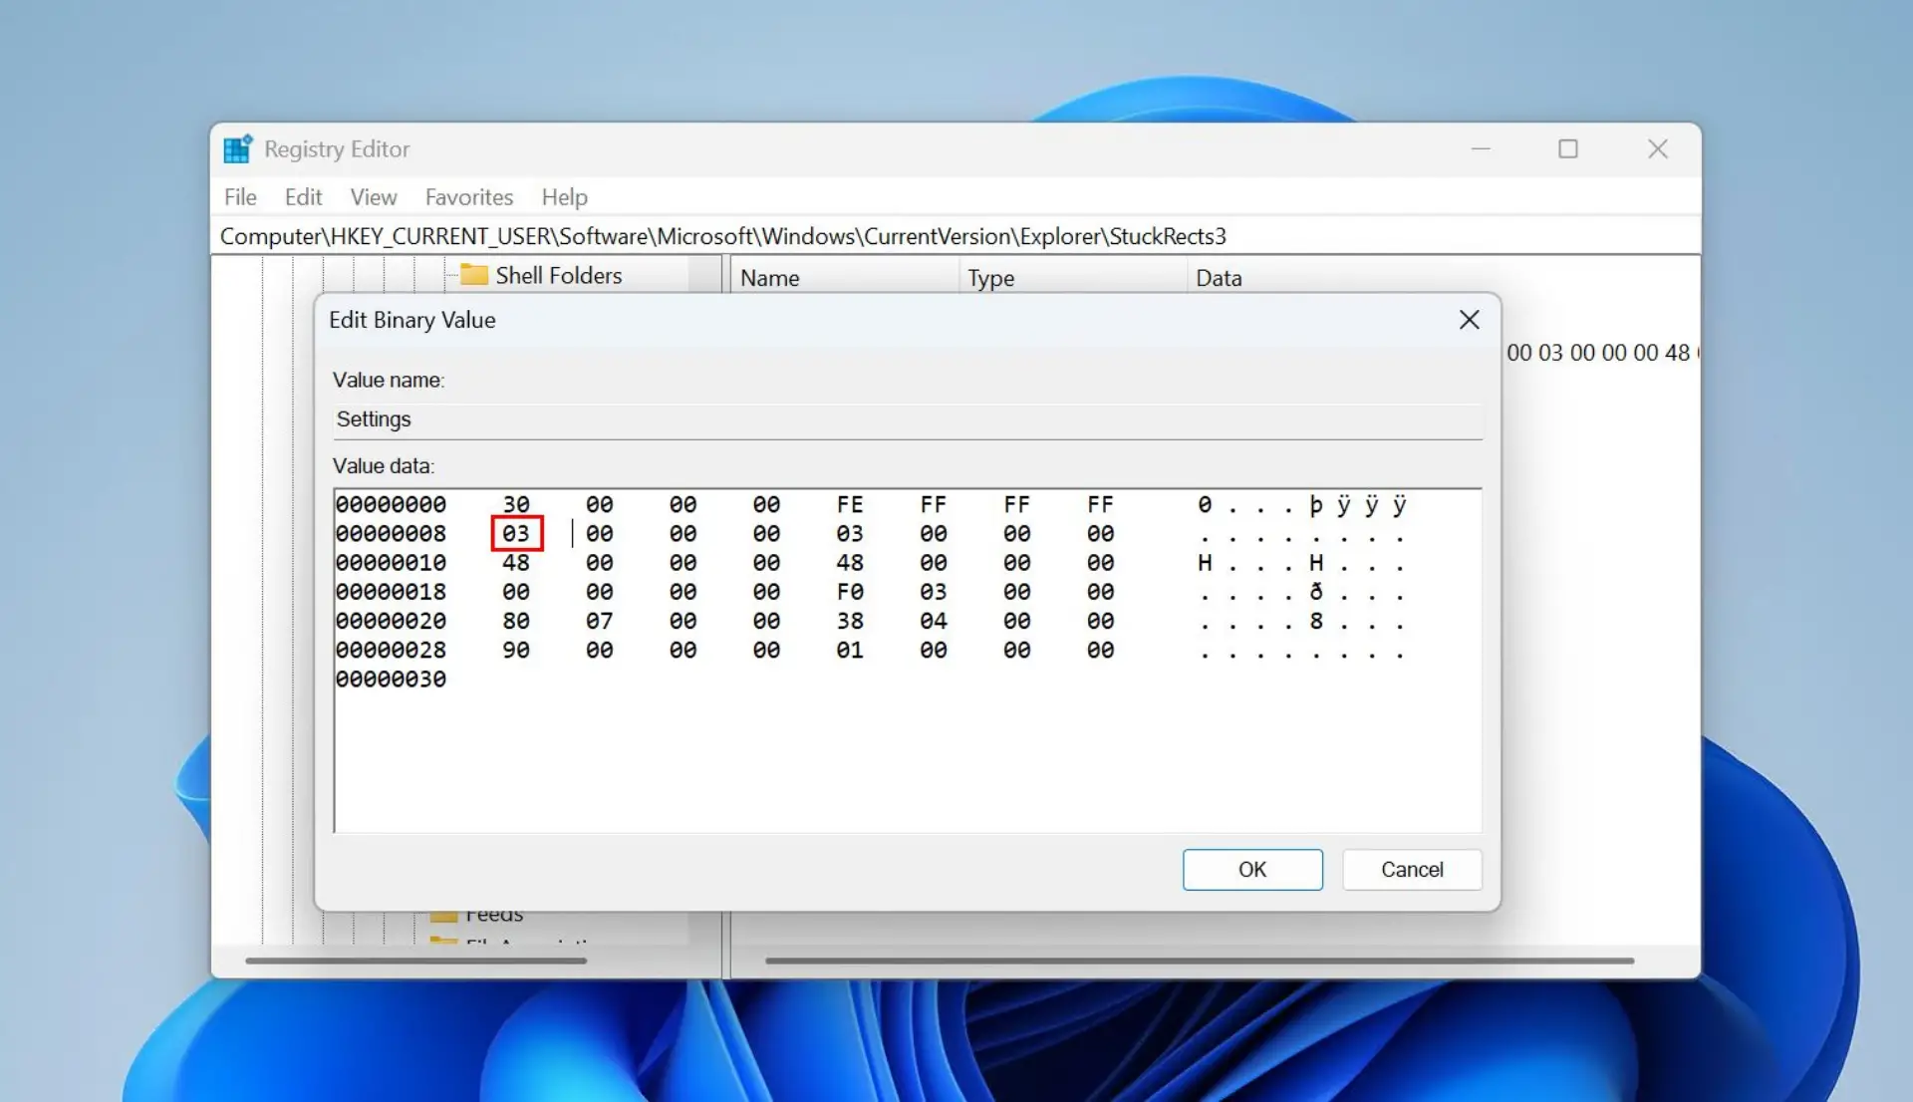Image resolution: width=1913 pixels, height=1102 pixels.
Task: Click the 07 byte in row 00000020
Action: (x=600, y=621)
